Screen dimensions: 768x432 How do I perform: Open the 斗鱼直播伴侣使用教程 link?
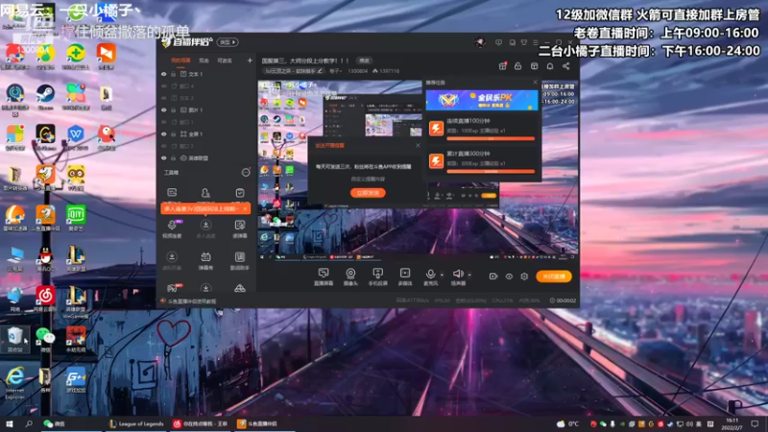(192, 301)
